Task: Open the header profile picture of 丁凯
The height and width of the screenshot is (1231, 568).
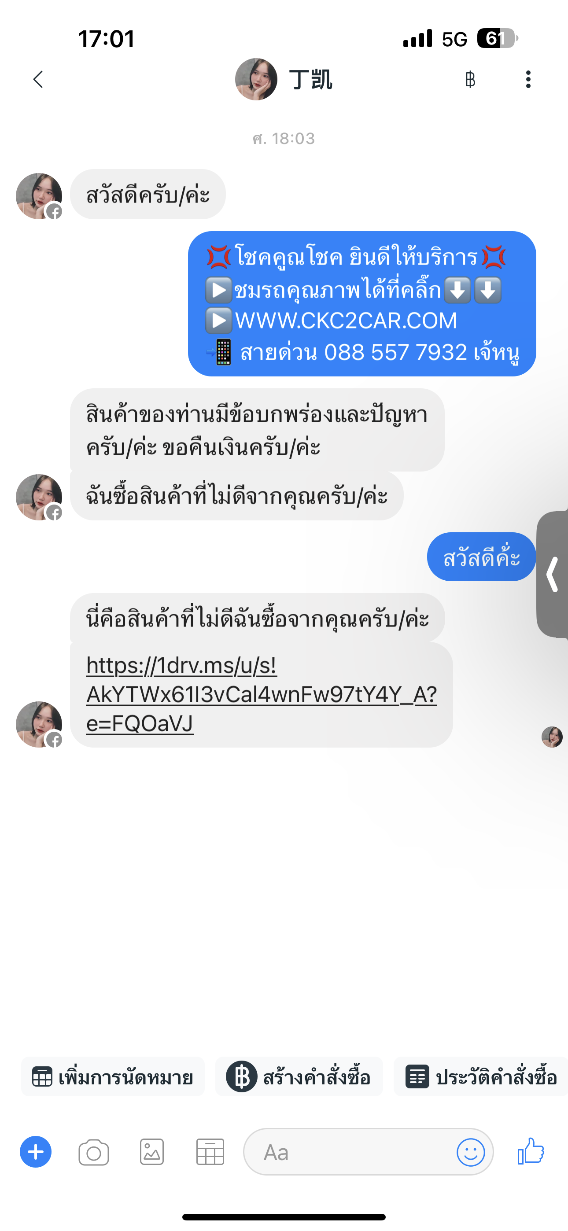Action: (x=256, y=79)
